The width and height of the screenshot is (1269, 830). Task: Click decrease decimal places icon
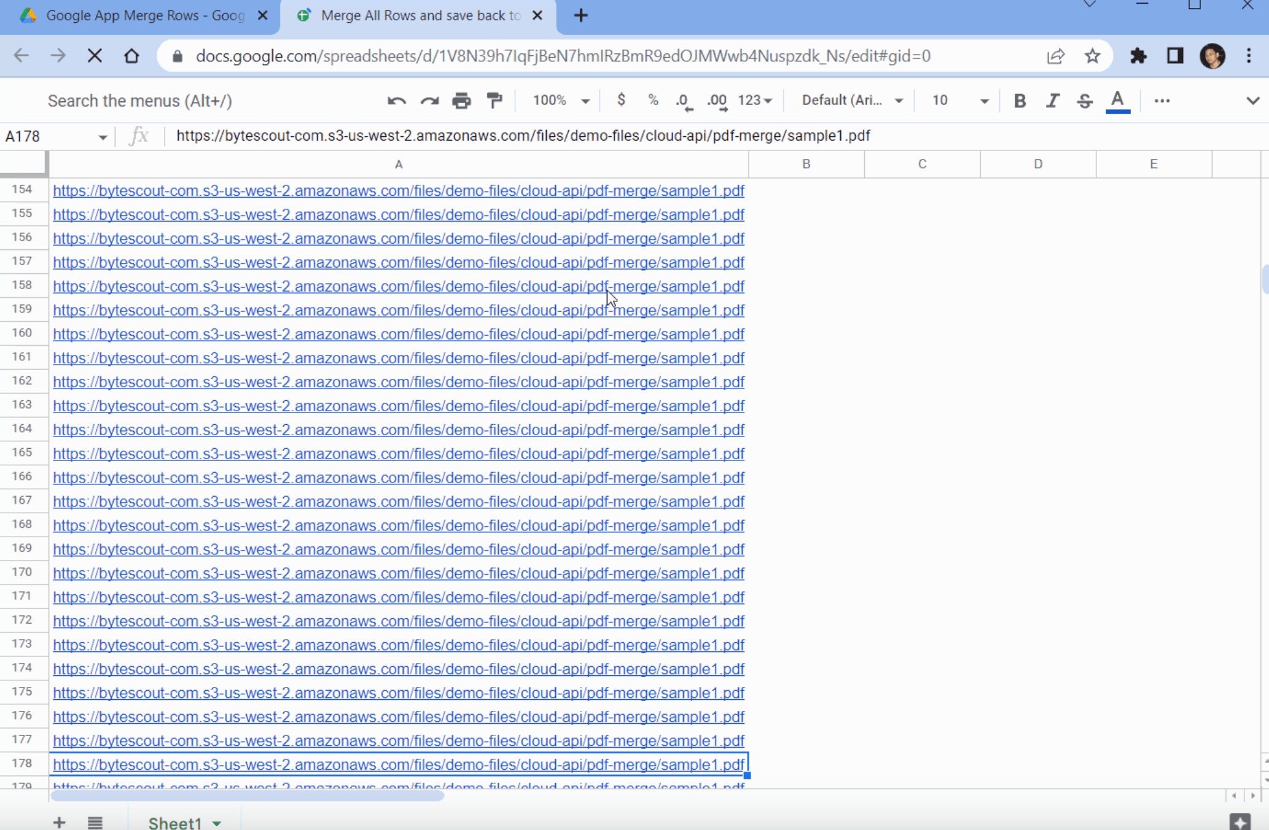(x=684, y=101)
